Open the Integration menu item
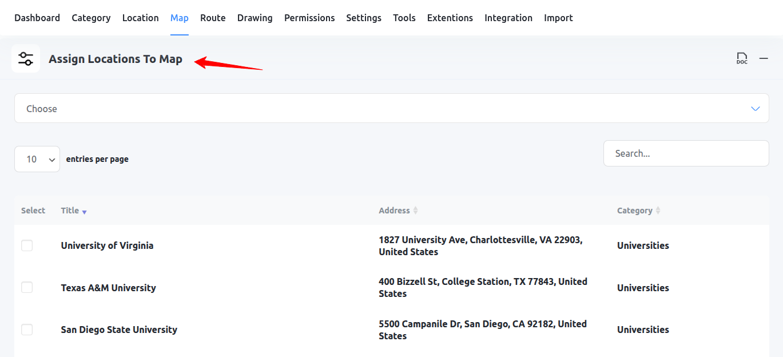 pos(508,18)
